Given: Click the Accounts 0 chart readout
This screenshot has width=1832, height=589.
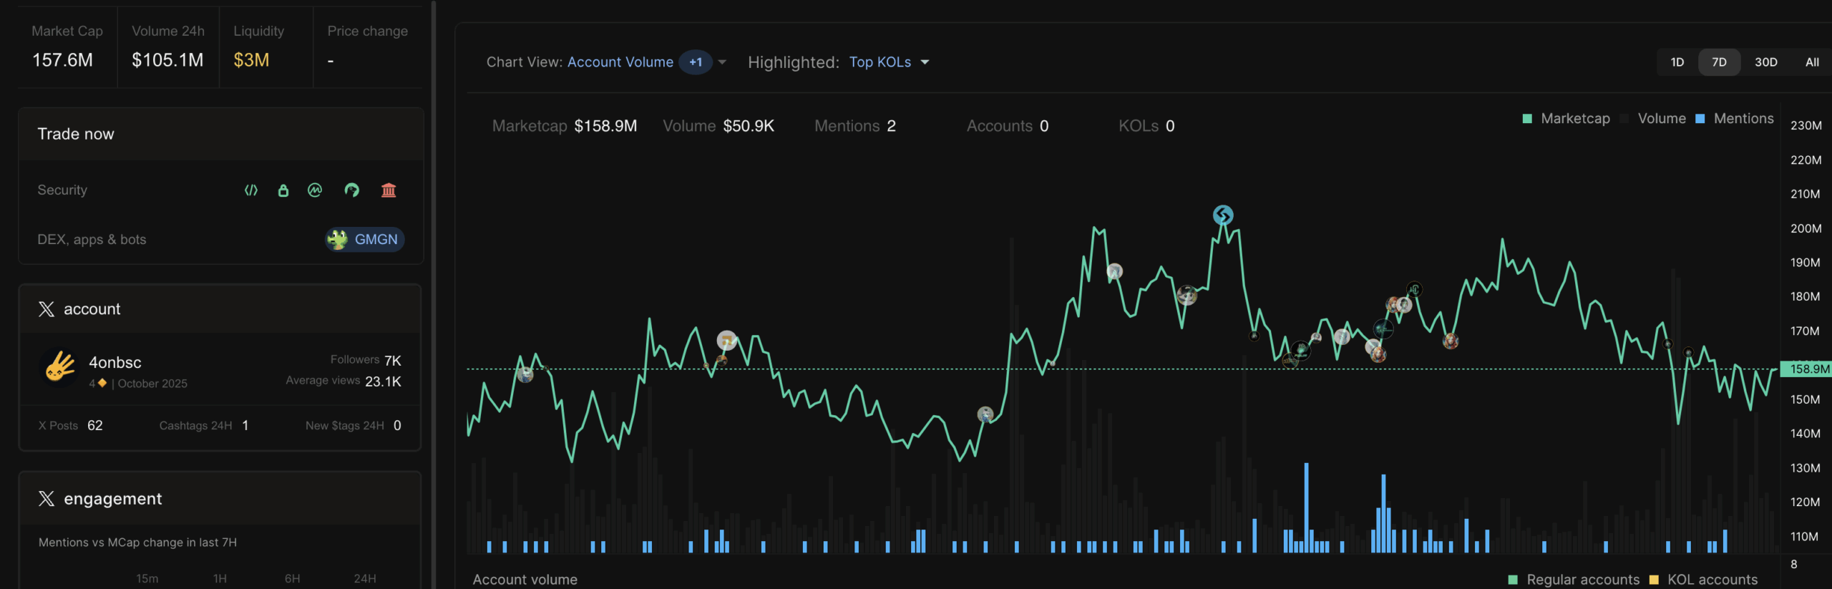Looking at the screenshot, I should click(x=1008, y=126).
